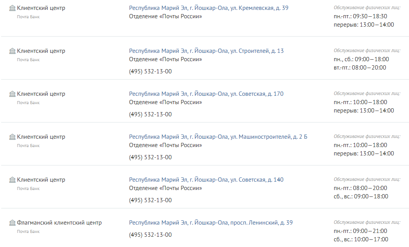Select Флагманский клиентский центр title
Screen dimensions: 409x247
coord(59,223)
